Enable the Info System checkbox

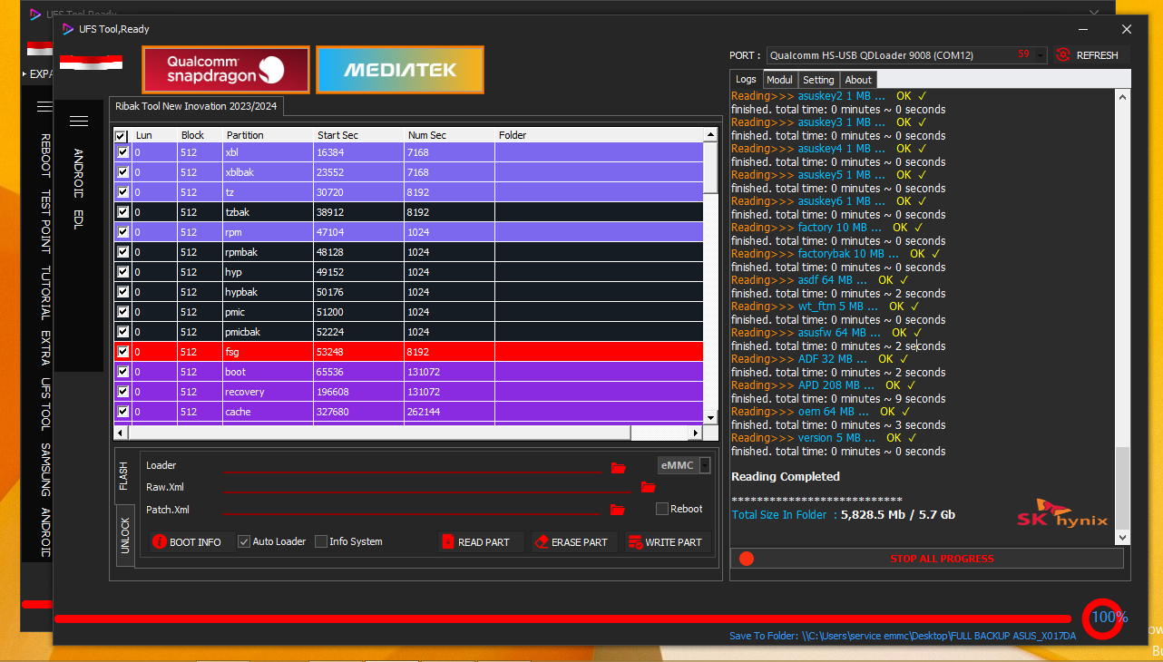pyautogui.click(x=321, y=541)
